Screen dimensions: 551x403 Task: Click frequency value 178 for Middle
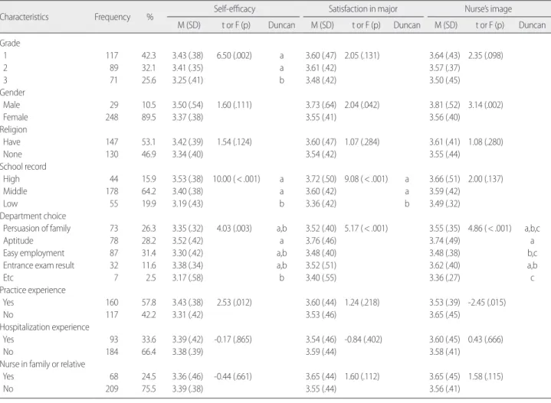(112, 191)
